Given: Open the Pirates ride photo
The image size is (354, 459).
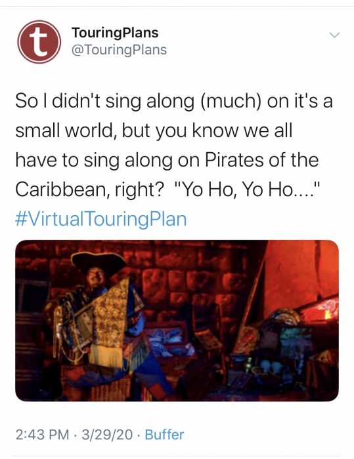Looking at the screenshot, I should [177, 321].
